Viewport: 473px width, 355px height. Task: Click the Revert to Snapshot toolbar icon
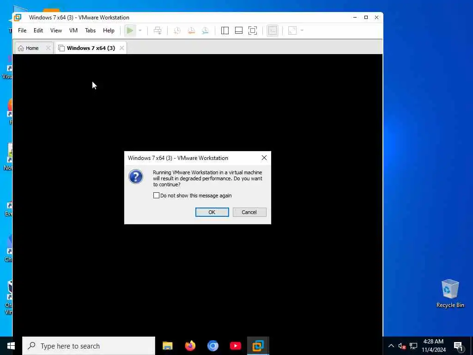click(x=191, y=31)
